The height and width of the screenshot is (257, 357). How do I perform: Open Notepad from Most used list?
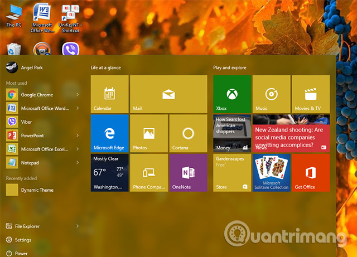click(x=43, y=163)
